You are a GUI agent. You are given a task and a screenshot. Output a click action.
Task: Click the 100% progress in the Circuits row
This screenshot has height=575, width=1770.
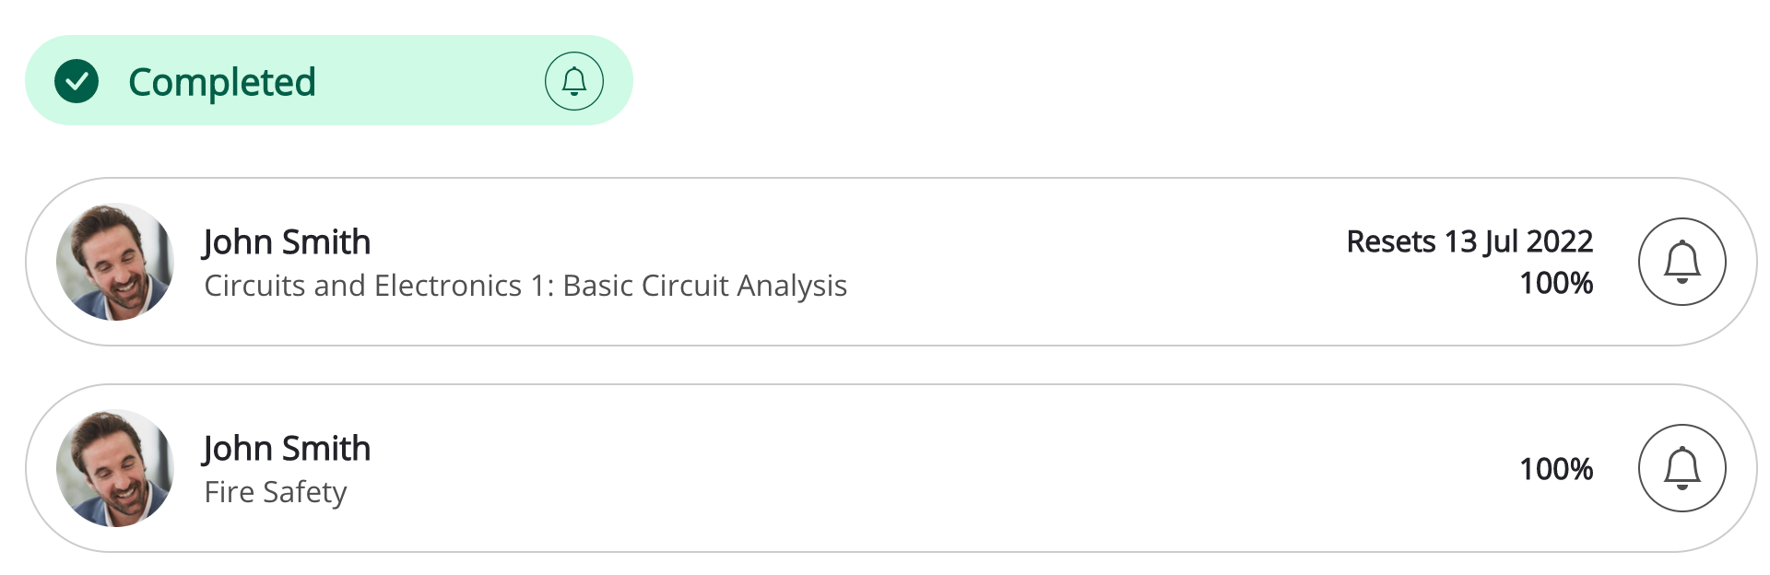(1556, 283)
